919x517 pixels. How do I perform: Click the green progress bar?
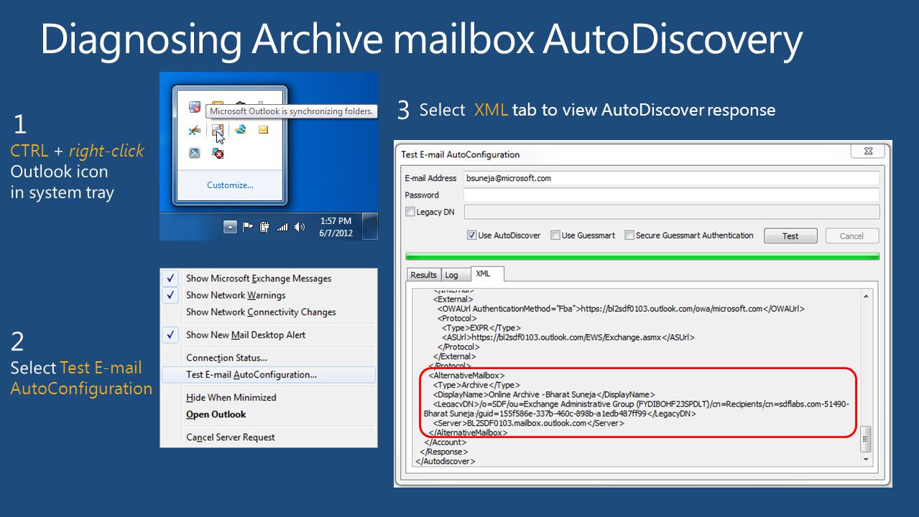642,256
